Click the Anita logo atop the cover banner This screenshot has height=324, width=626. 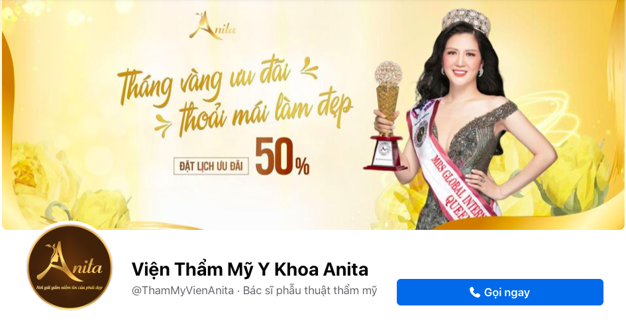click(213, 26)
